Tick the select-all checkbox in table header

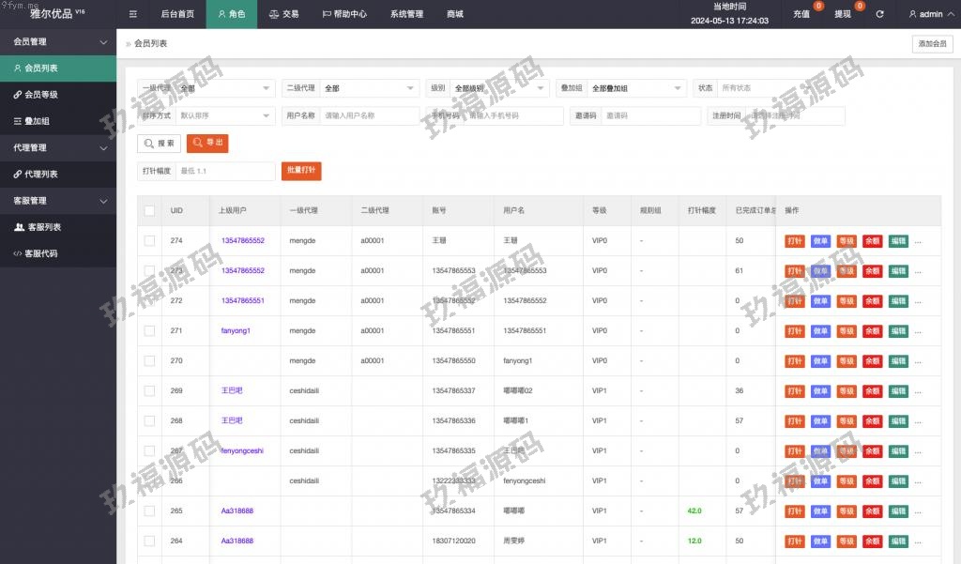(x=149, y=211)
